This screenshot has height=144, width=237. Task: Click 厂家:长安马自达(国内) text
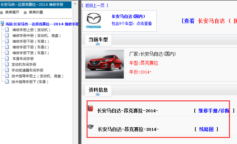152,54
